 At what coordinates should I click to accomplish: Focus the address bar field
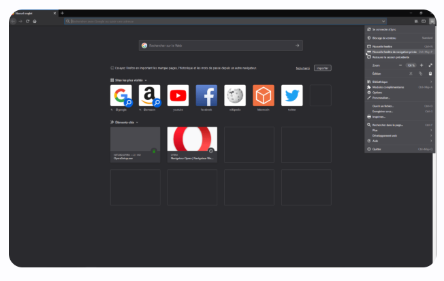225,21
